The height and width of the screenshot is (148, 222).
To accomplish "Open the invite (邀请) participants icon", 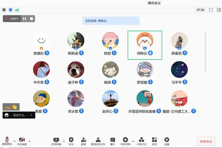I will [84, 140].
